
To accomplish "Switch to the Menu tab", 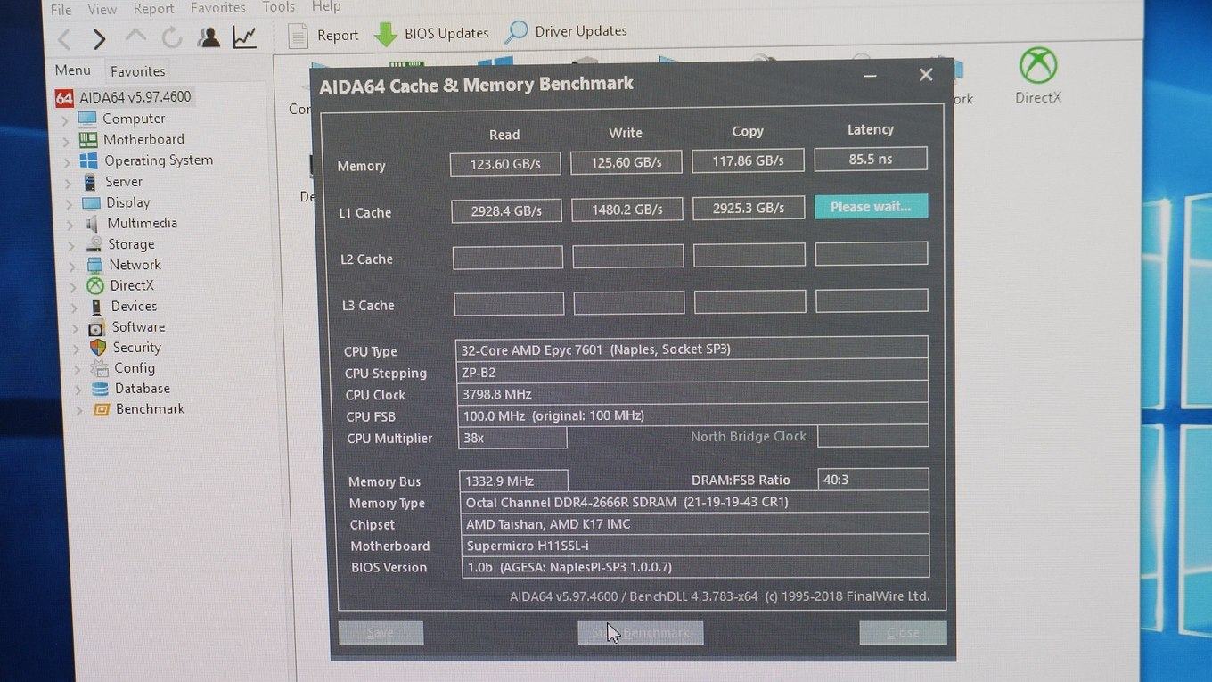I will (x=72, y=70).
